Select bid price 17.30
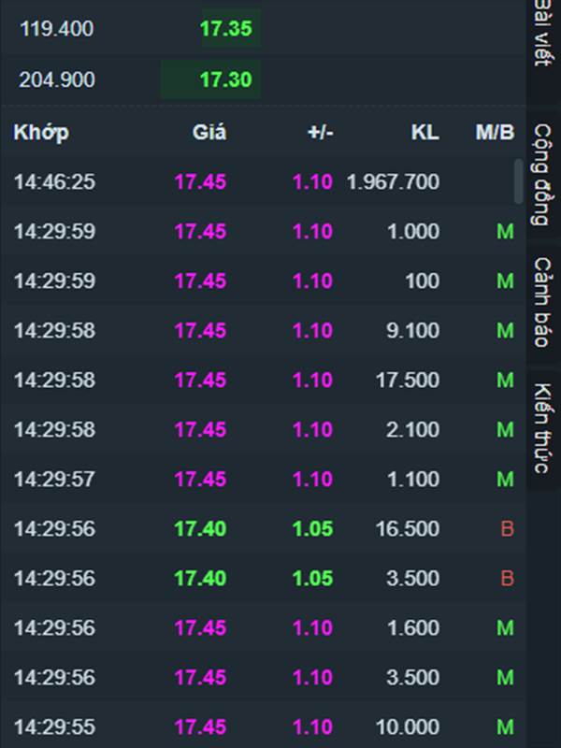Image resolution: width=561 pixels, height=748 pixels. pyautogui.click(x=225, y=79)
